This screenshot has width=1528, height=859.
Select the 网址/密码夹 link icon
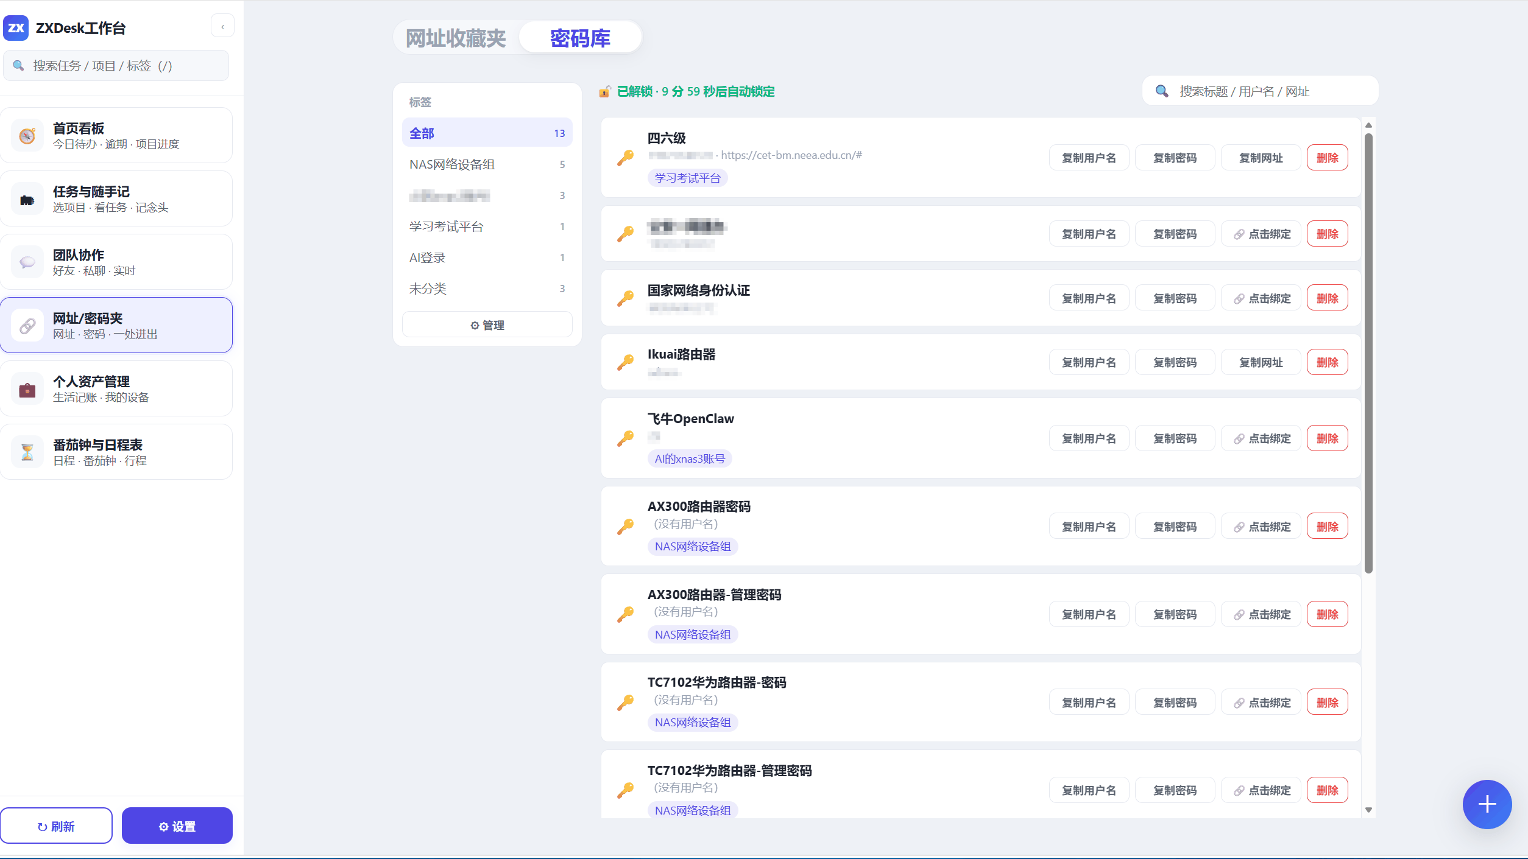pos(27,326)
